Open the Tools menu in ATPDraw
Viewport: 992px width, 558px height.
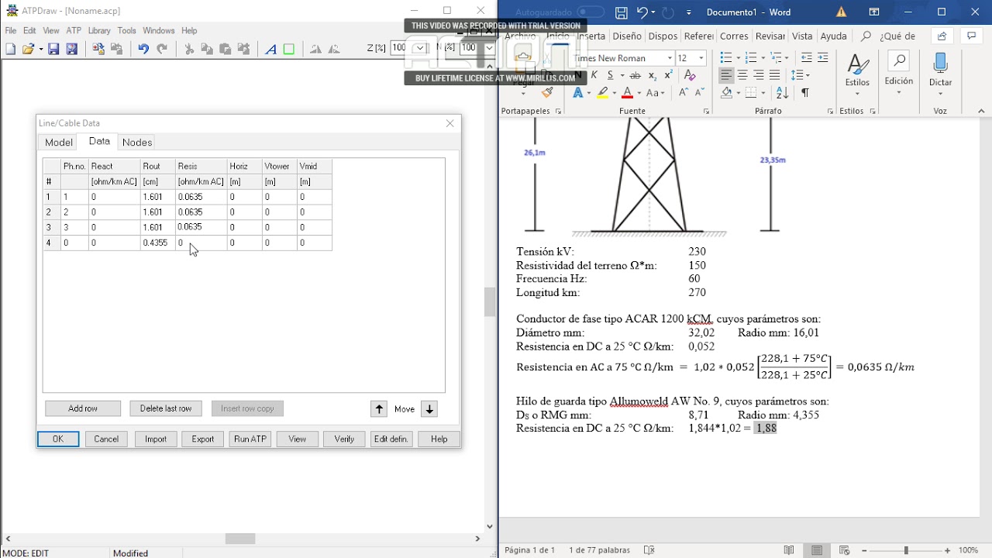click(x=127, y=31)
